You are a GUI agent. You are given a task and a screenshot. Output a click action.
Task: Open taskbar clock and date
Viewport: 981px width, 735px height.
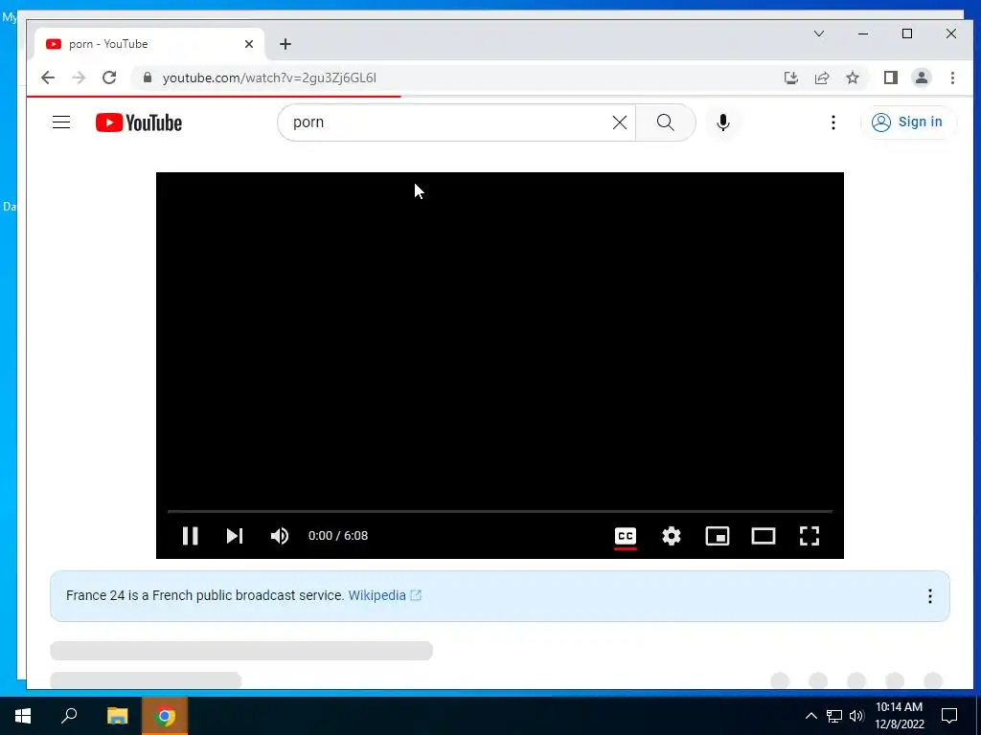[899, 716]
